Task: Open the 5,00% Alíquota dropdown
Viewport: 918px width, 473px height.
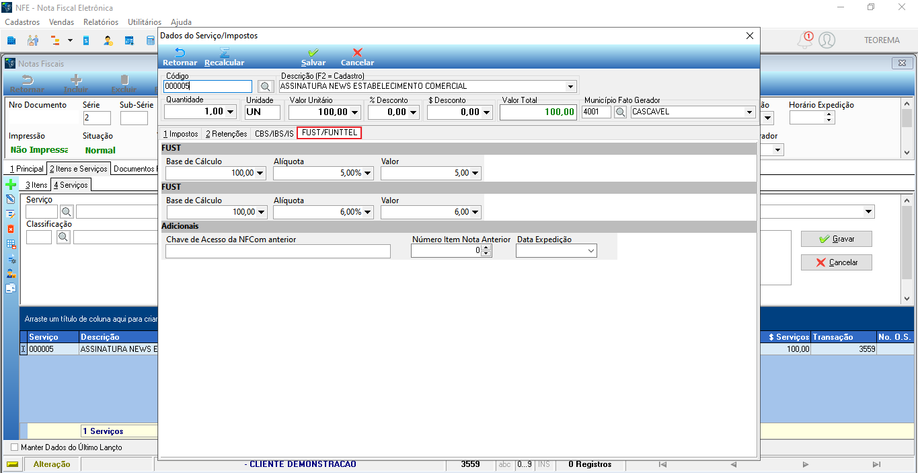Action: tap(369, 173)
